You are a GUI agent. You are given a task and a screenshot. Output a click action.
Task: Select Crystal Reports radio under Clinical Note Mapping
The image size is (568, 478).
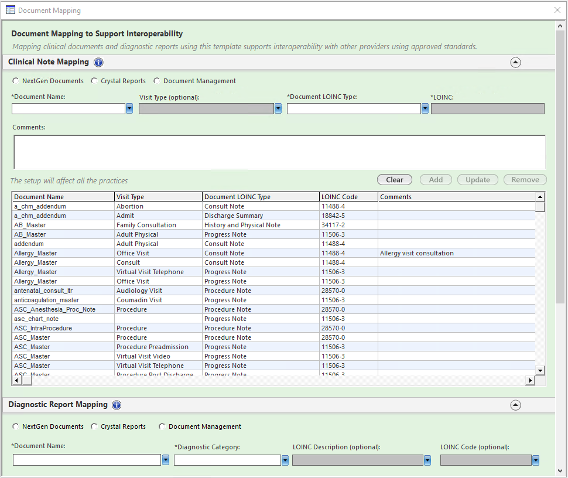click(94, 81)
